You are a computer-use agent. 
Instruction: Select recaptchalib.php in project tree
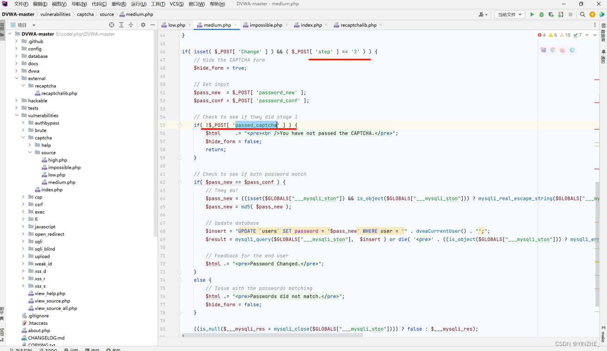59,93
